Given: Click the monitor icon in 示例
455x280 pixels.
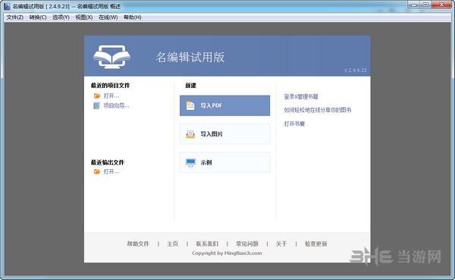Looking at the screenshot, I should coord(190,162).
